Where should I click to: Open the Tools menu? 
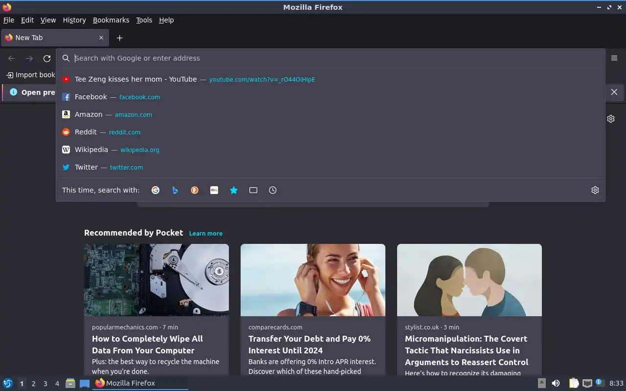144,20
